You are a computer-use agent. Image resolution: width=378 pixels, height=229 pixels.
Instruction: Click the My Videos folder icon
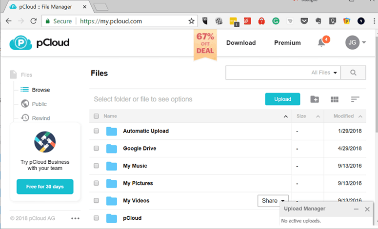[x=112, y=201]
